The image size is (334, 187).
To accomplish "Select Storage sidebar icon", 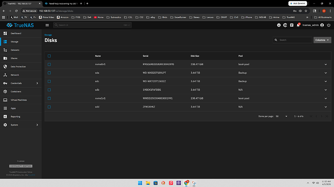I will (5, 42).
